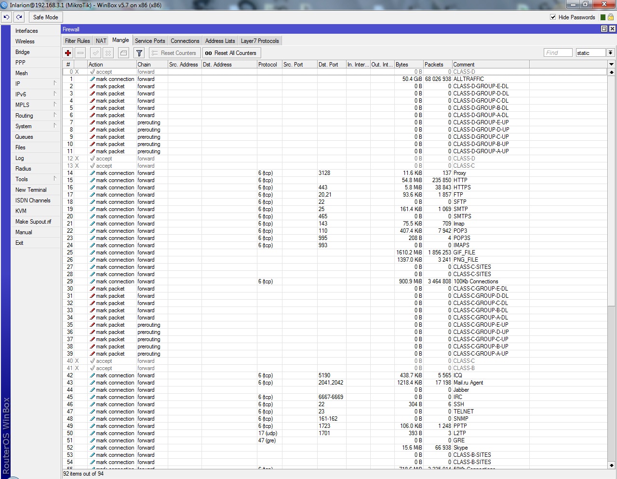Close the Firewall inner window

pyautogui.click(x=612, y=29)
